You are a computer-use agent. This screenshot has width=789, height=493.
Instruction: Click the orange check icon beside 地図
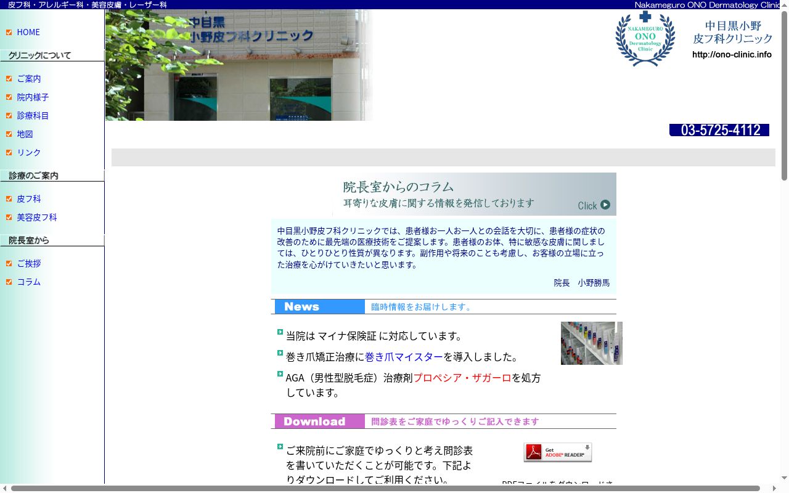pos(9,134)
